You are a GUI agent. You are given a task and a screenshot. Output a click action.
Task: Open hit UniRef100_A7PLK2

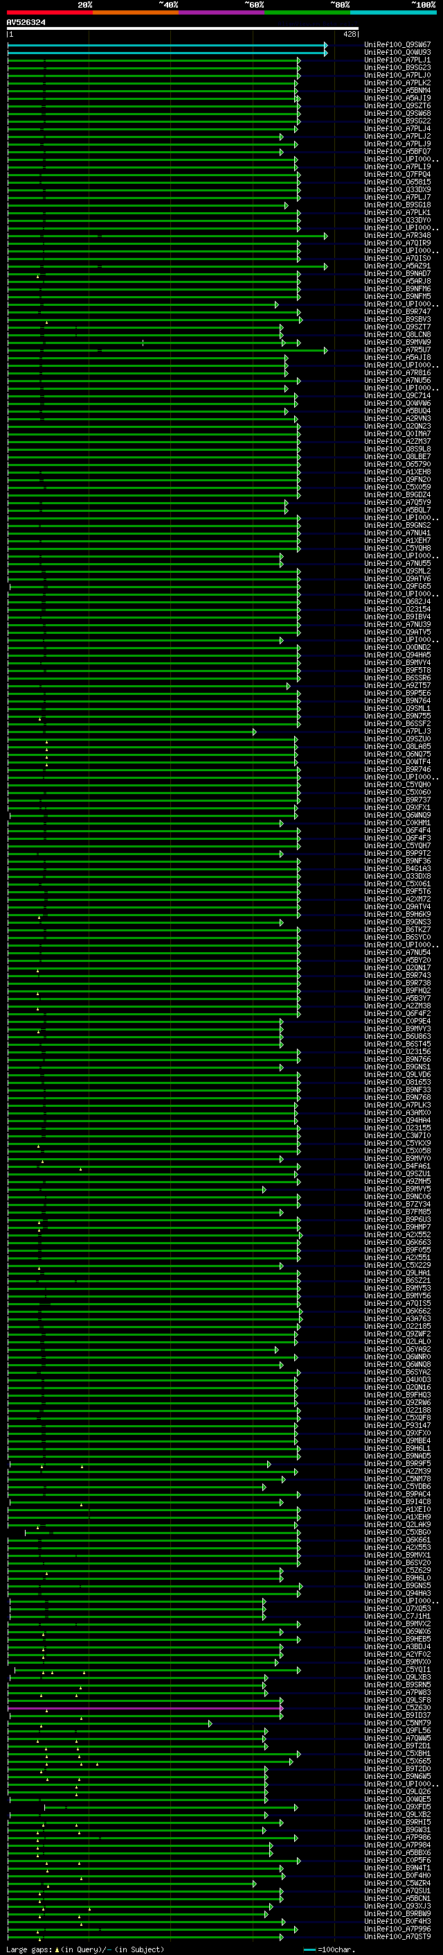click(x=397, y=83)
